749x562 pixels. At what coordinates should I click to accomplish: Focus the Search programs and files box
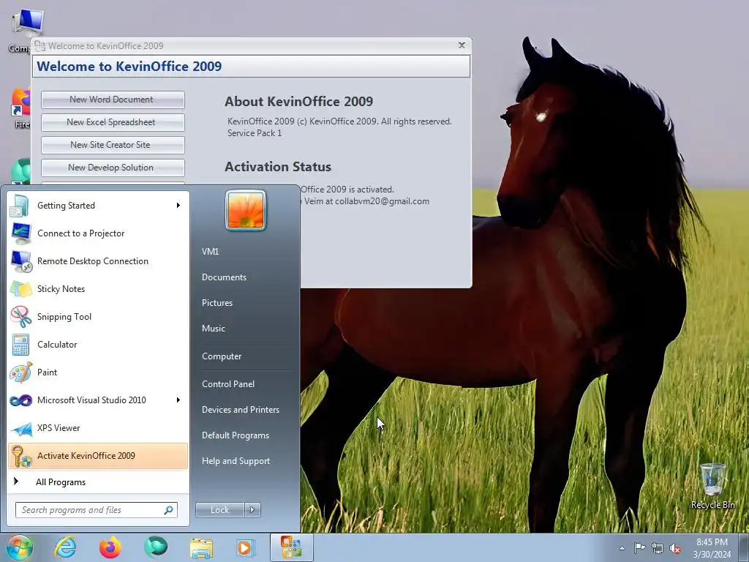[96, 510]
